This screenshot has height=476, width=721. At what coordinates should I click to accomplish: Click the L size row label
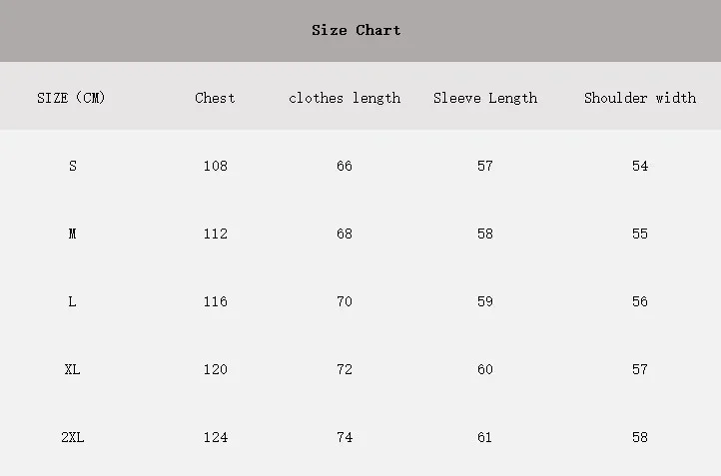tap(72, 301)
